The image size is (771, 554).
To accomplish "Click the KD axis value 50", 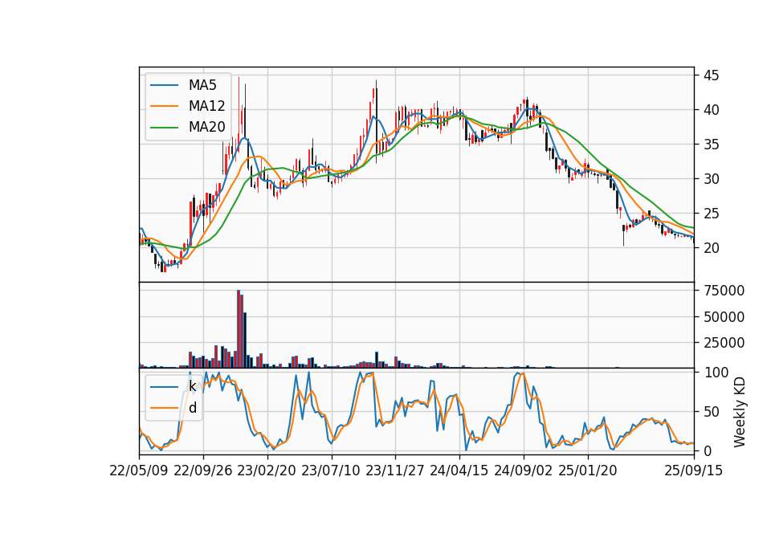I will [x=711, y=412].
